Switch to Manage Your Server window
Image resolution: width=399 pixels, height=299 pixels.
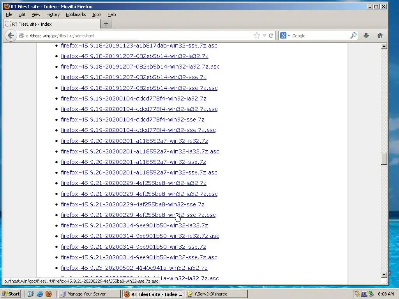click(x=89, y=294)
